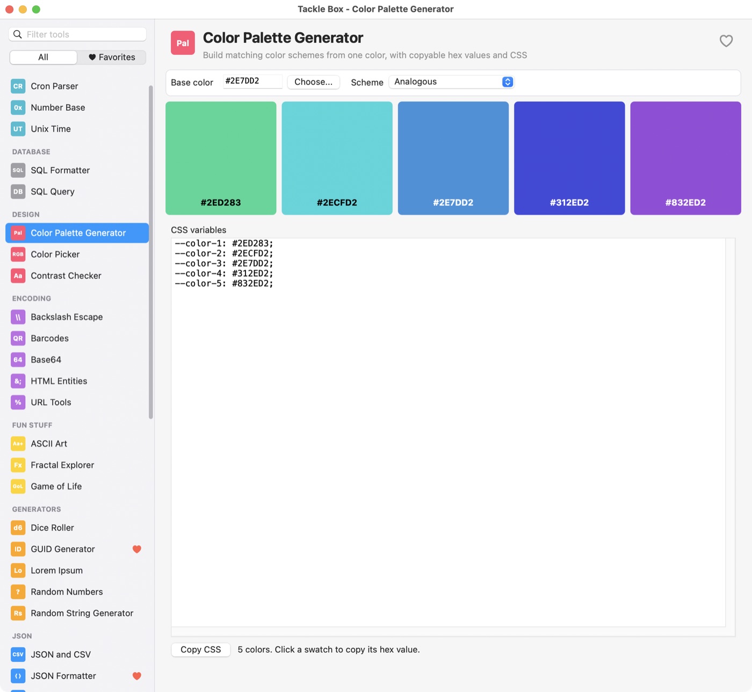Click the Base color hex input field
The image size is (752, 692).
pos(252,81)
